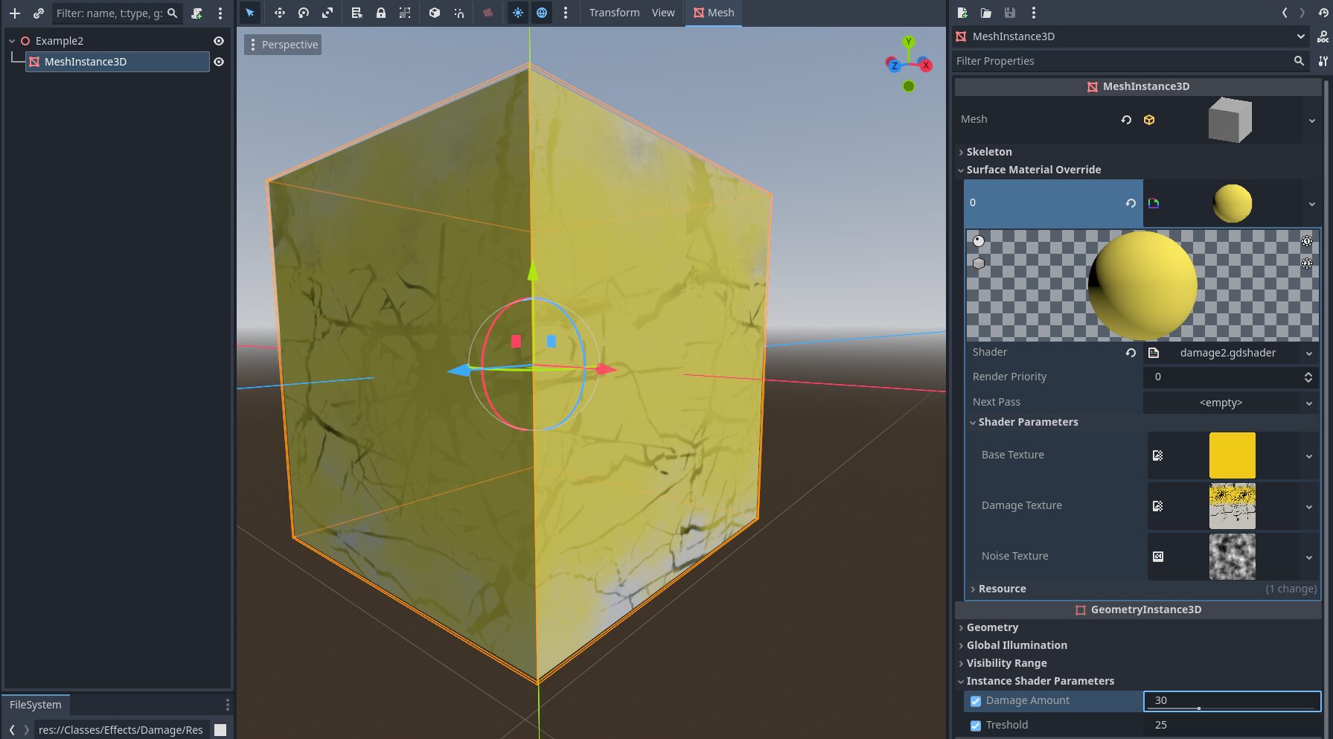
Task: Open Inspector three-dot extra options
Action: [1033, 13]
